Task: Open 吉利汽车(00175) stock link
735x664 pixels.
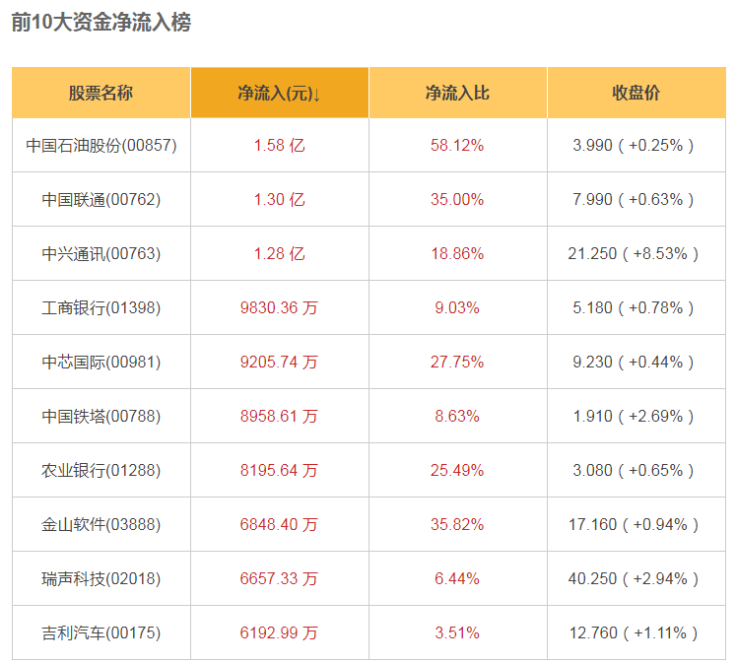Action: point(100,633)
